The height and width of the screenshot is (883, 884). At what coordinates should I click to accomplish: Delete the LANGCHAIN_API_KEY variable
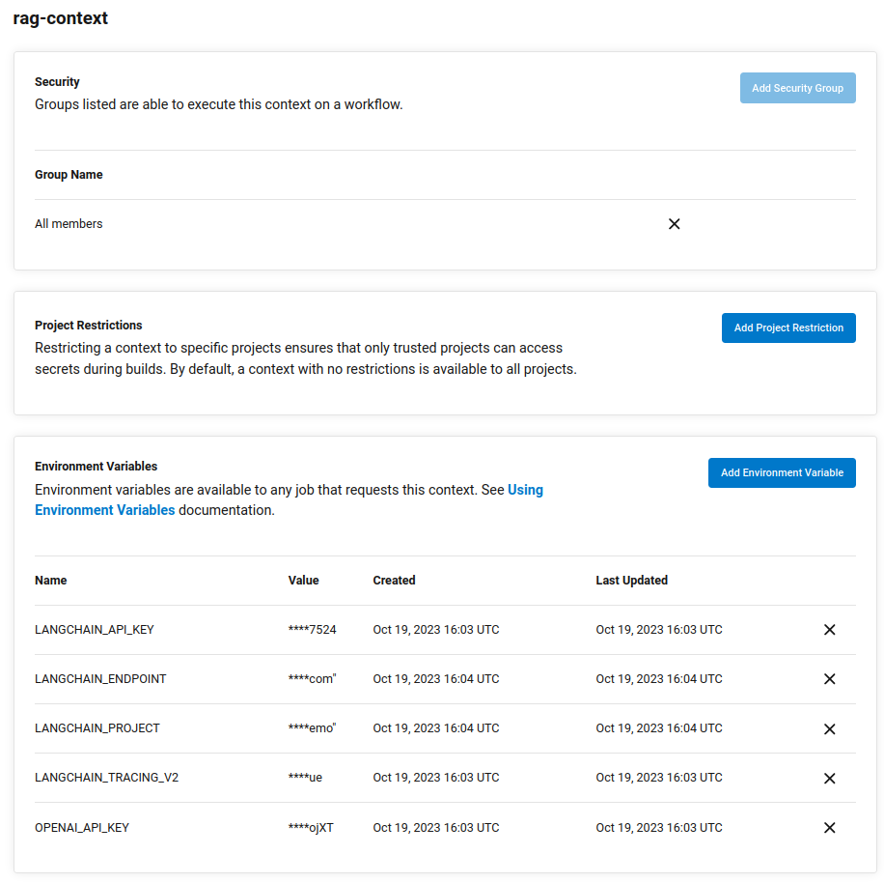tap(829, 630)
